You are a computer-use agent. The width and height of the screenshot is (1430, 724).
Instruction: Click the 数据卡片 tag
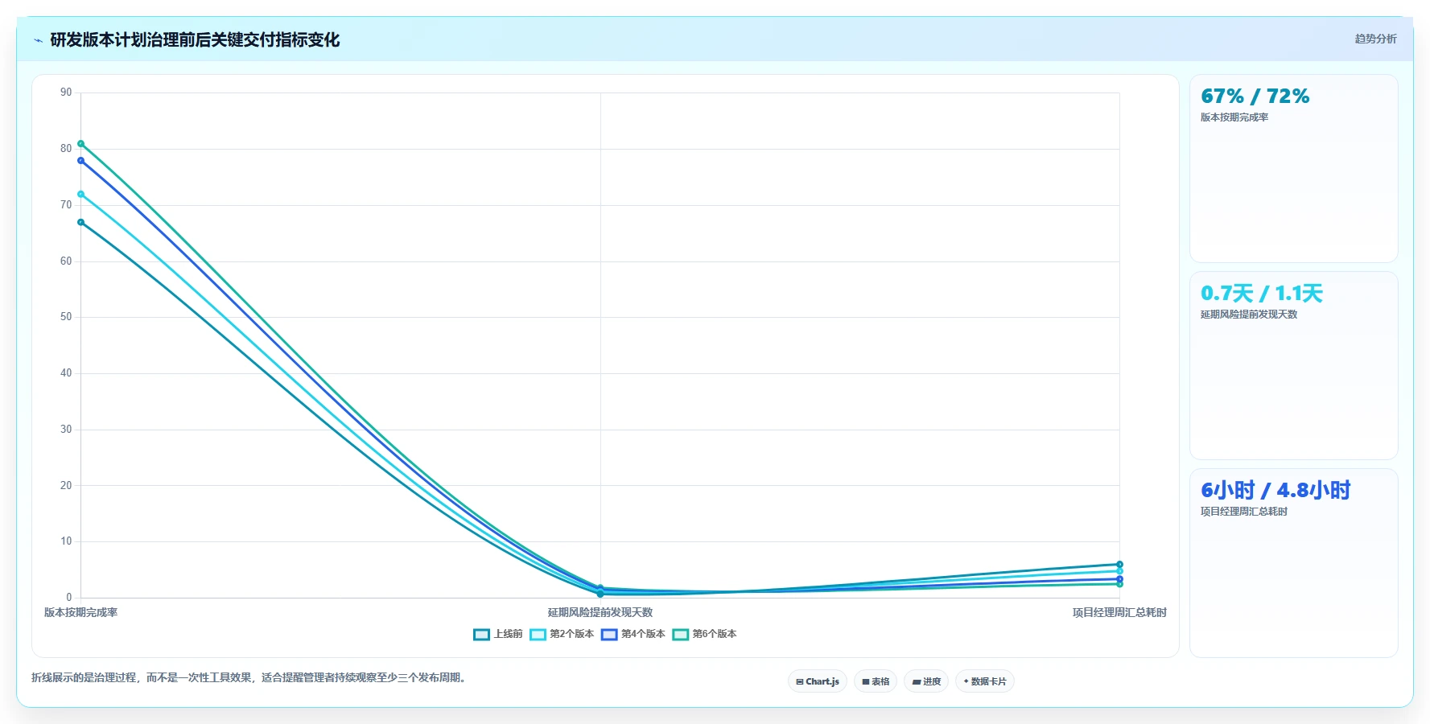point(985,681)
